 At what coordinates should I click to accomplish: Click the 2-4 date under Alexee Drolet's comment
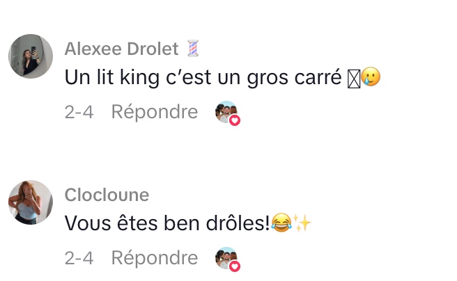pyautogui.click(x=79, y=112)
